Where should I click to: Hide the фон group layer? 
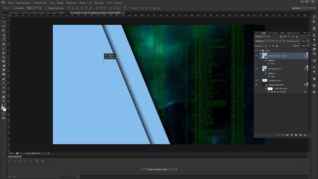[x=256, y=51]
